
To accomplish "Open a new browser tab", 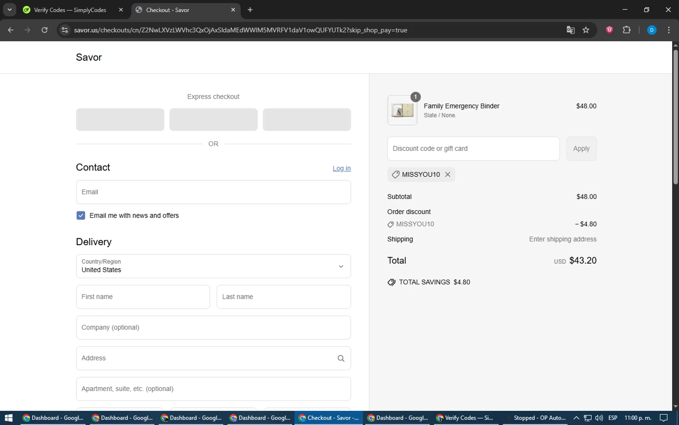I will click(x=250, y=10).
